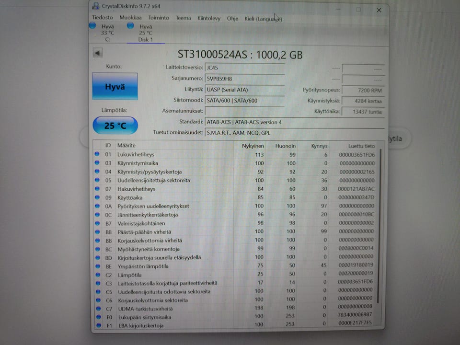The image size is (460, 345).
Task: Click the status dot for BB Korjauskelvottomia virheitä
Action: point(98,240)
